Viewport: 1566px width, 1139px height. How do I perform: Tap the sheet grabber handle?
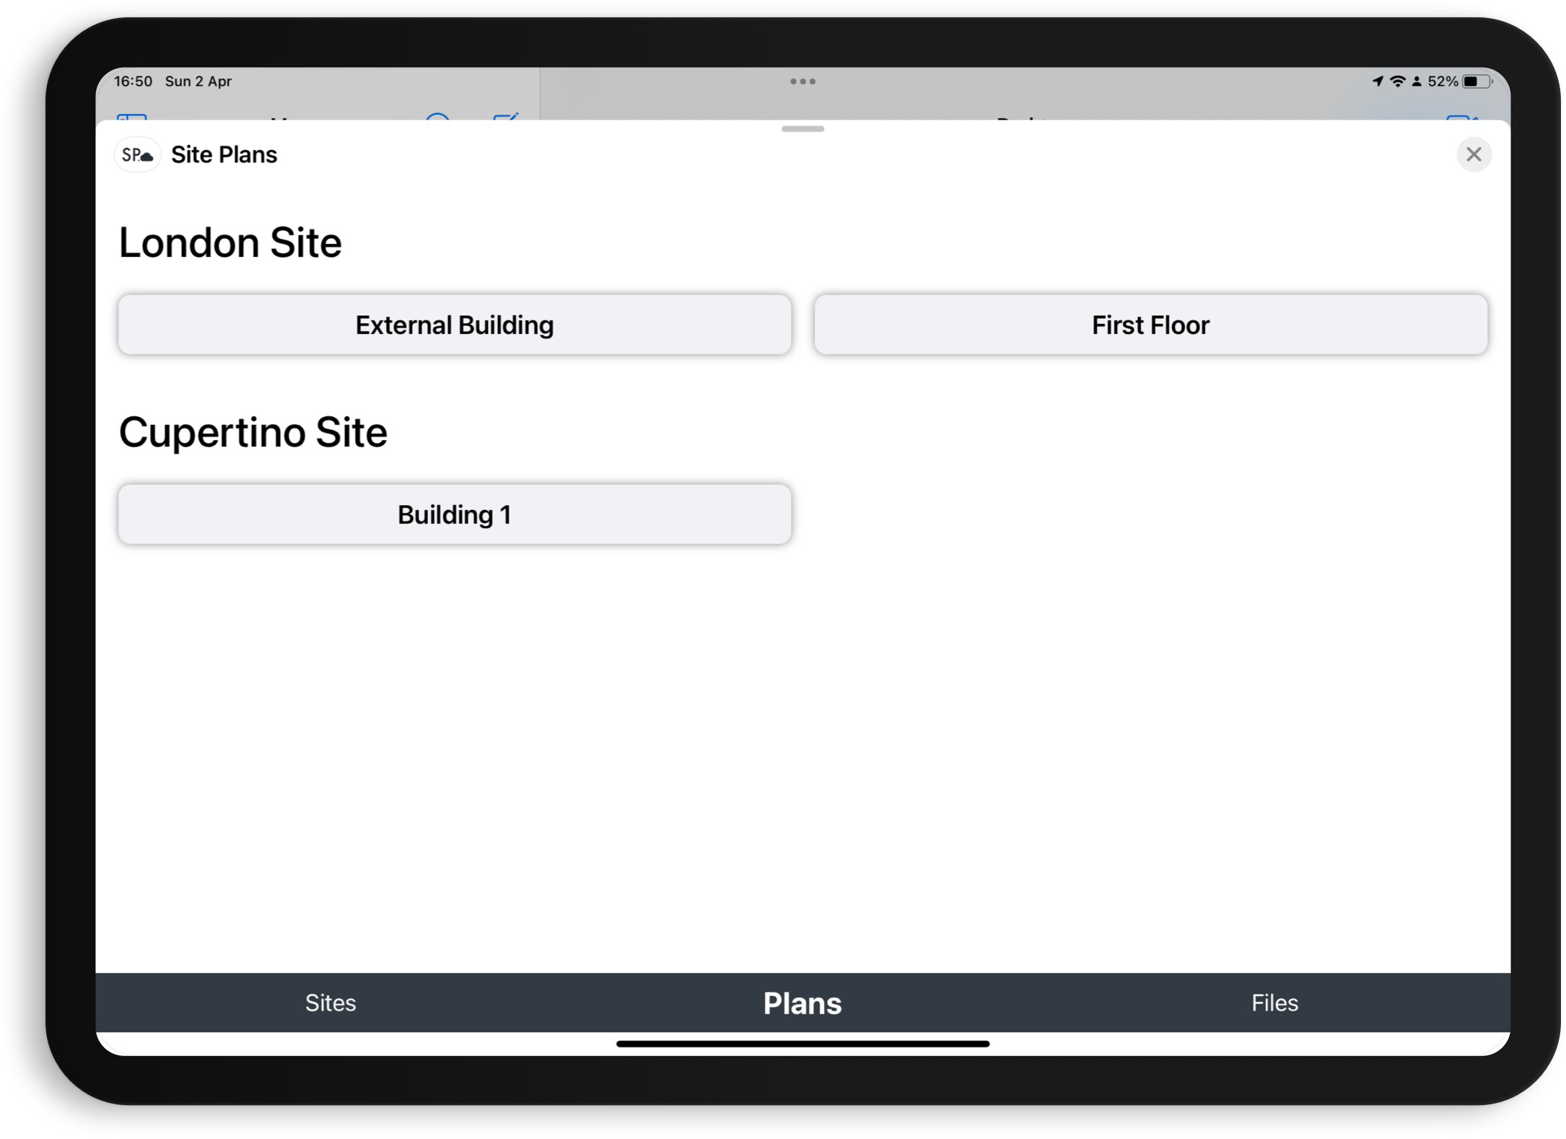tap(802, 129)
